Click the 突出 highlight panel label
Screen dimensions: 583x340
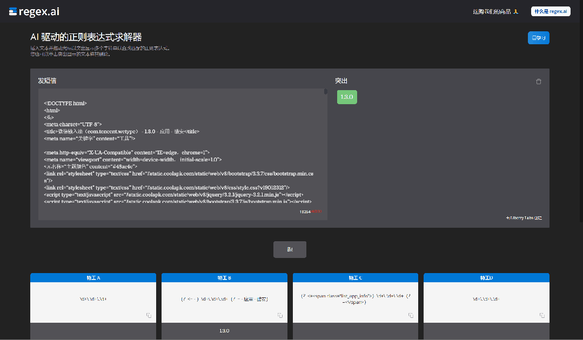tap(341, 81)
